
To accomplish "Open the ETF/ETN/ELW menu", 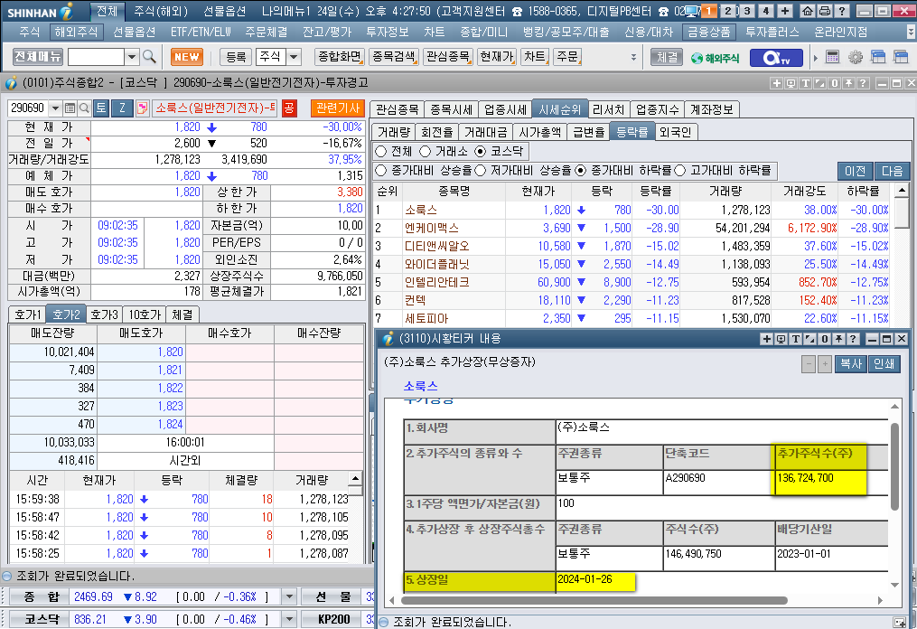I will tap(201, 32).
